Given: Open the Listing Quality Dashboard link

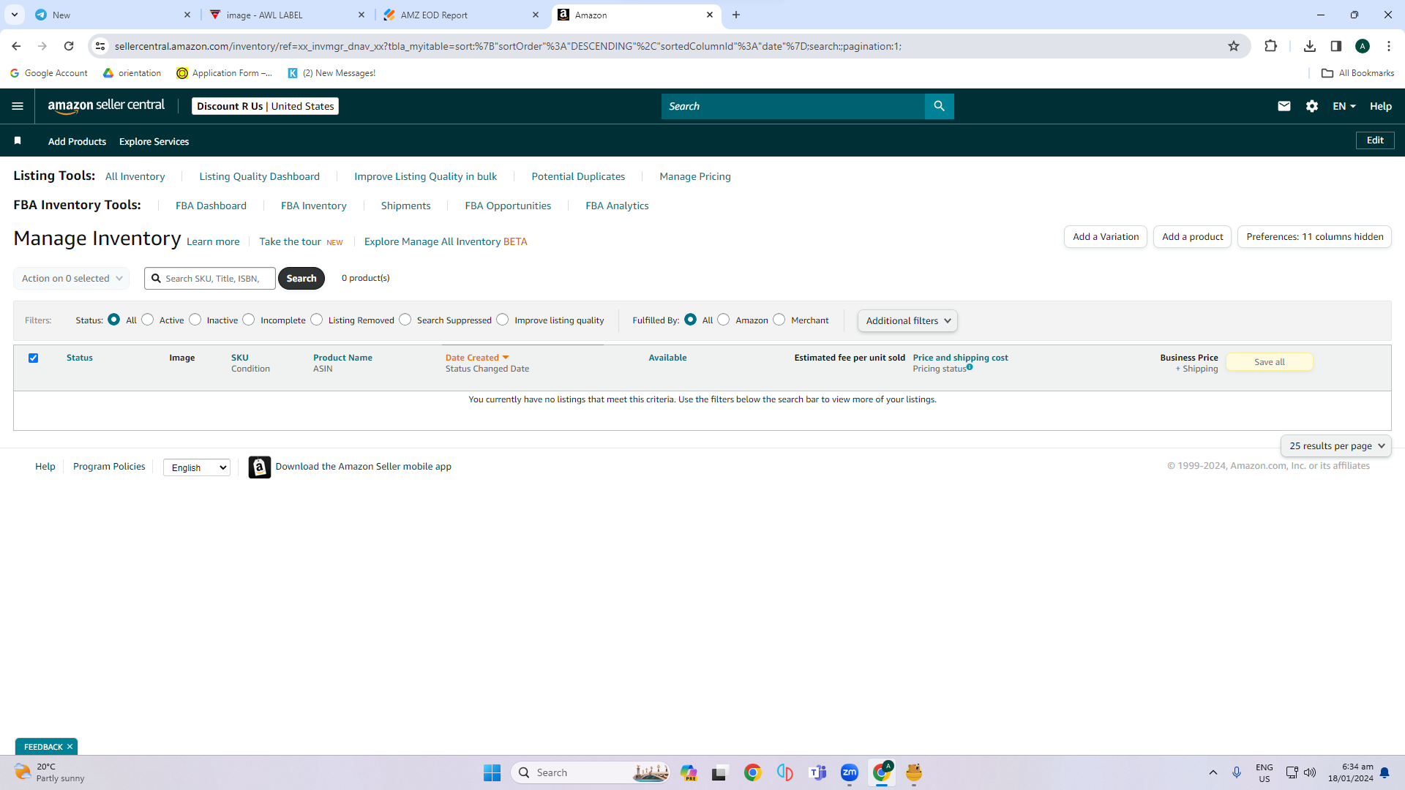Looking at the screenshot, I should pyautogui.click(x=260, y=176).
